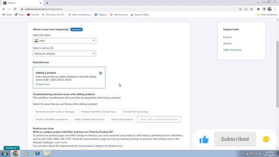The image size is (279, 157).
Task: Click the taskbar clock
Action: point(269,154)
